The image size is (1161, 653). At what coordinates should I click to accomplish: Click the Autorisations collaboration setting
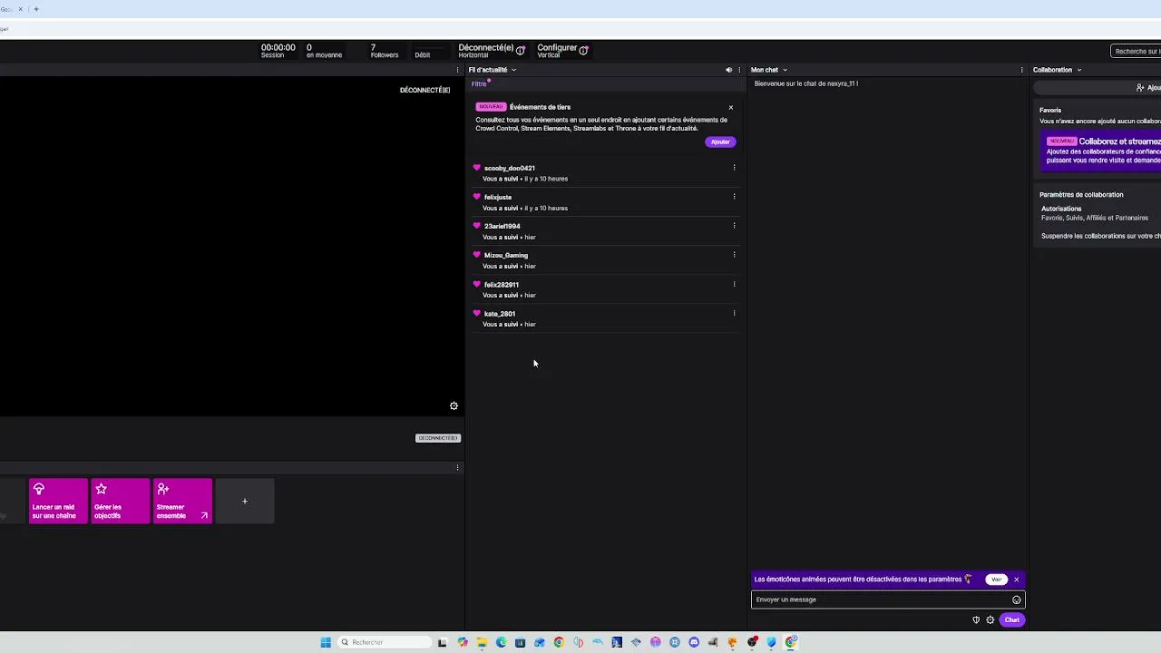pos(1061,209)
